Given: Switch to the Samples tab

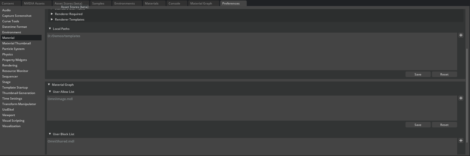Looking at the screenshot, I should [101, 3].
